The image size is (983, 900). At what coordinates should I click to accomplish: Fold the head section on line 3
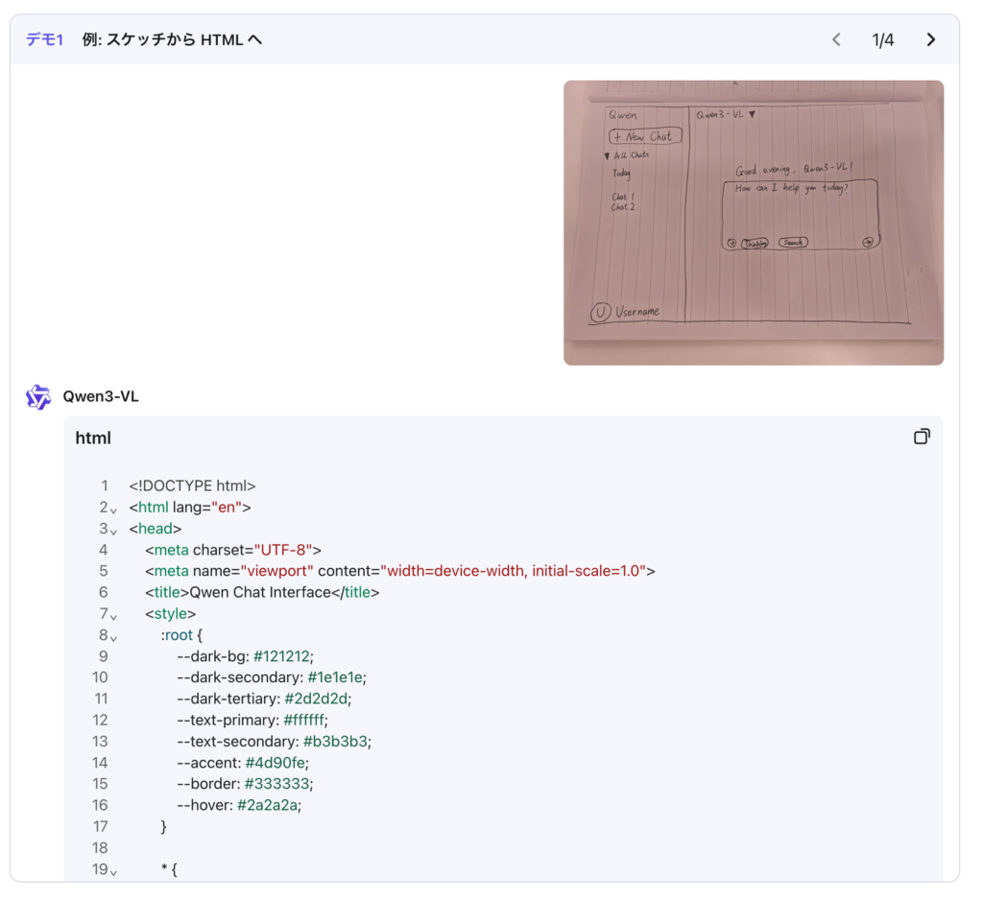coord(113,531)
